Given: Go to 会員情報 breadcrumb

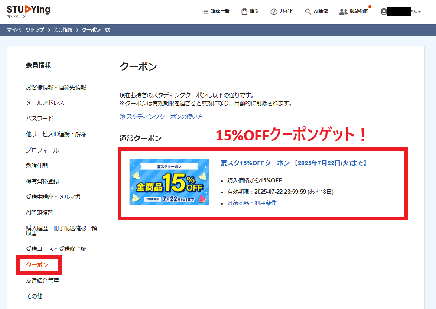Looking at the screenshot, I should pos(63,30).
